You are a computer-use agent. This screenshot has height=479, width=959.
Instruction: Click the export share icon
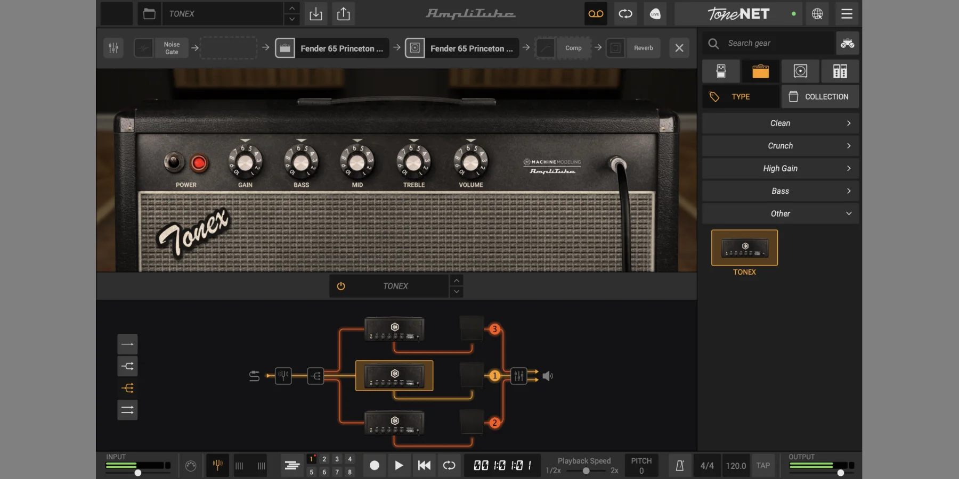click(x=344, y=14)
